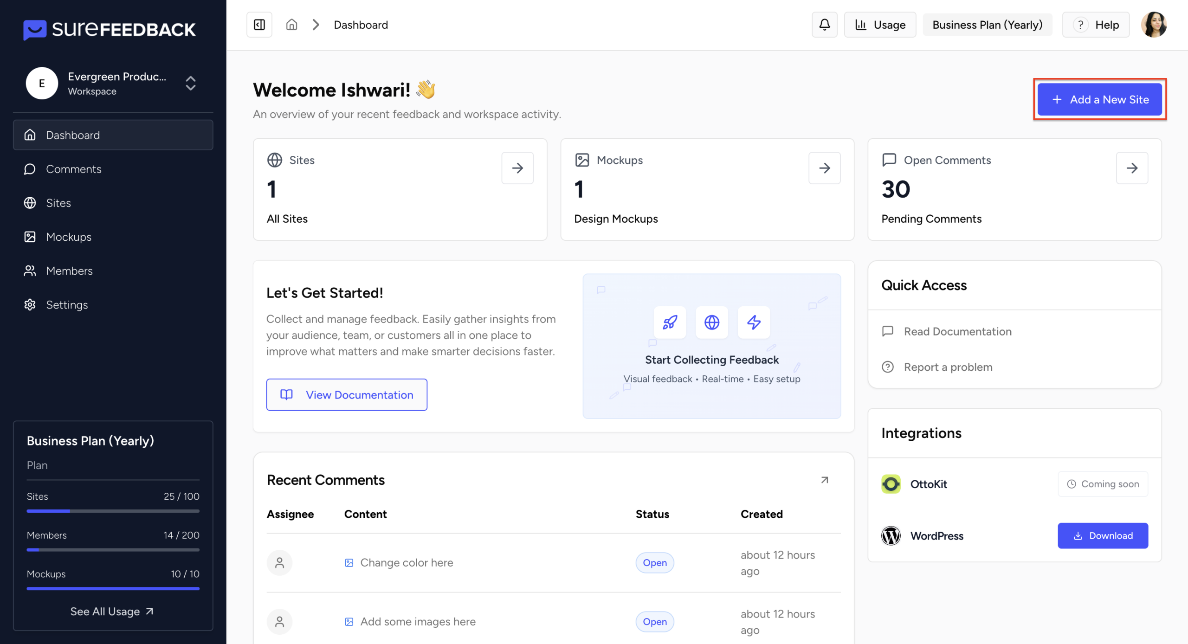Image resolution: width=1188 pixels, height=644 pixels.
Task: Open the Open Comments card arrow
Action: click(x=1131, y=168)
